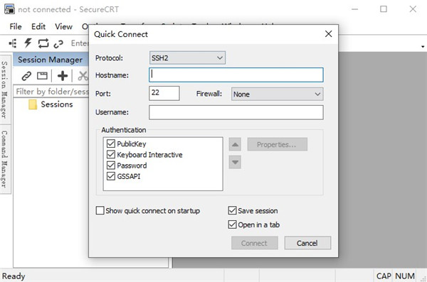Click the Cancel button
427x282 pixels.
click(307, 243)
